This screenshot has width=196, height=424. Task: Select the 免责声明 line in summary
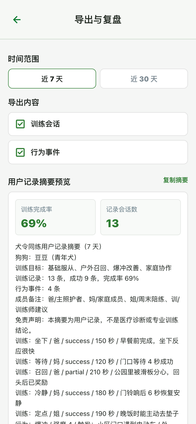click(97, 325)
